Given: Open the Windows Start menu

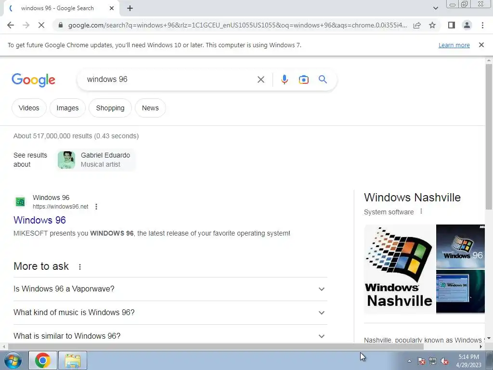Looking at the screenshot, I should (x=13, y=360).
